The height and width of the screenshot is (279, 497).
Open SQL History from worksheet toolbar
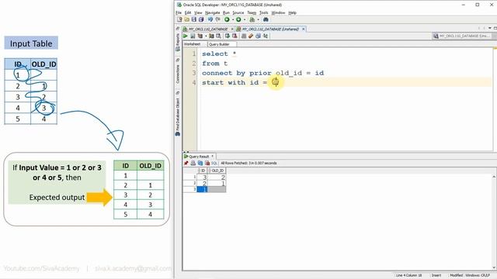click(258, 36)
